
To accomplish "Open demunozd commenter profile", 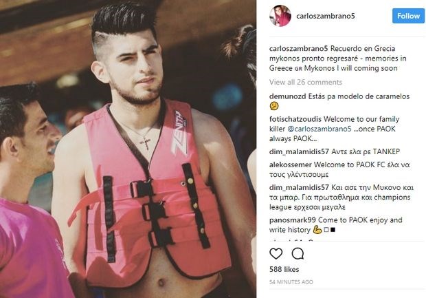I will pos(287,96).
